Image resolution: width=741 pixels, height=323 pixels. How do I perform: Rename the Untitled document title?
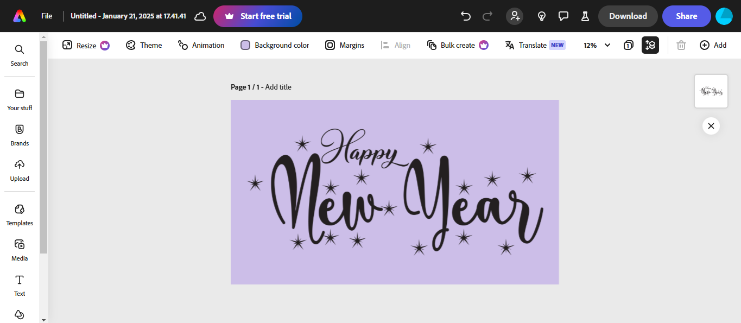128,16
